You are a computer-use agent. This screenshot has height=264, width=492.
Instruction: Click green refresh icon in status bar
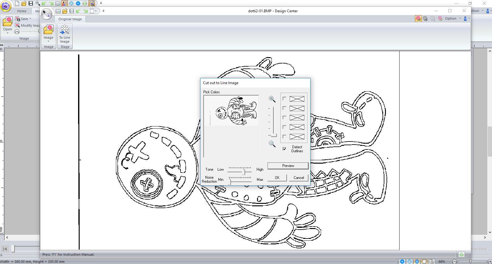(x=462, y=254)
